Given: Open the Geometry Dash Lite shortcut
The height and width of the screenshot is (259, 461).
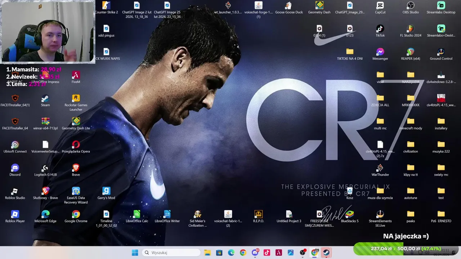Looking at the screenshot, I should 76,124.
